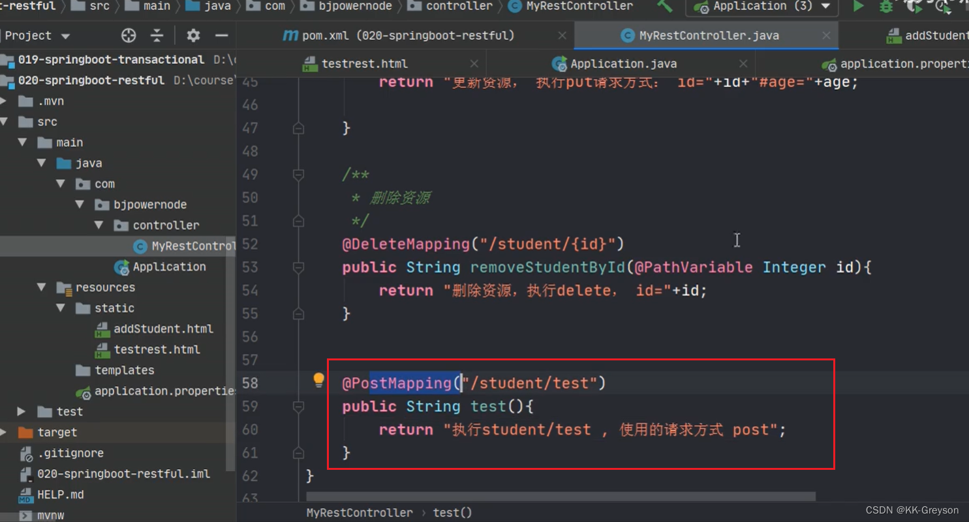969x522 pixels.
Task: Open .gitignore file in tree
Action: (61, 453)
